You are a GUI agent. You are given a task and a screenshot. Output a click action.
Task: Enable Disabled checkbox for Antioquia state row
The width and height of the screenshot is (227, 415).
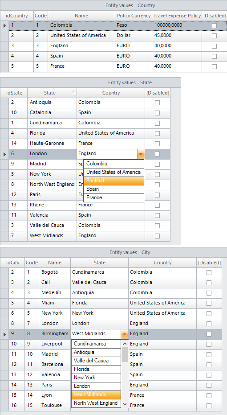point(157,103)
